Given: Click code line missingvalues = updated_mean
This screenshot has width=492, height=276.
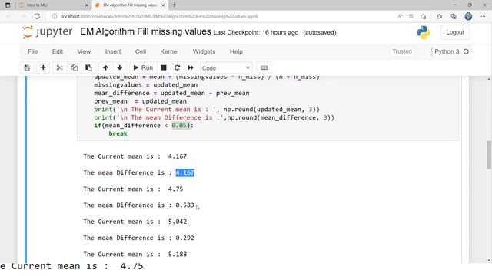Looking at the screenshot, I should [x=145, y=85].
